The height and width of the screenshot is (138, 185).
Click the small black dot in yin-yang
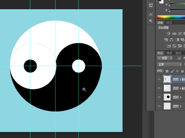(x=30, y=66)
